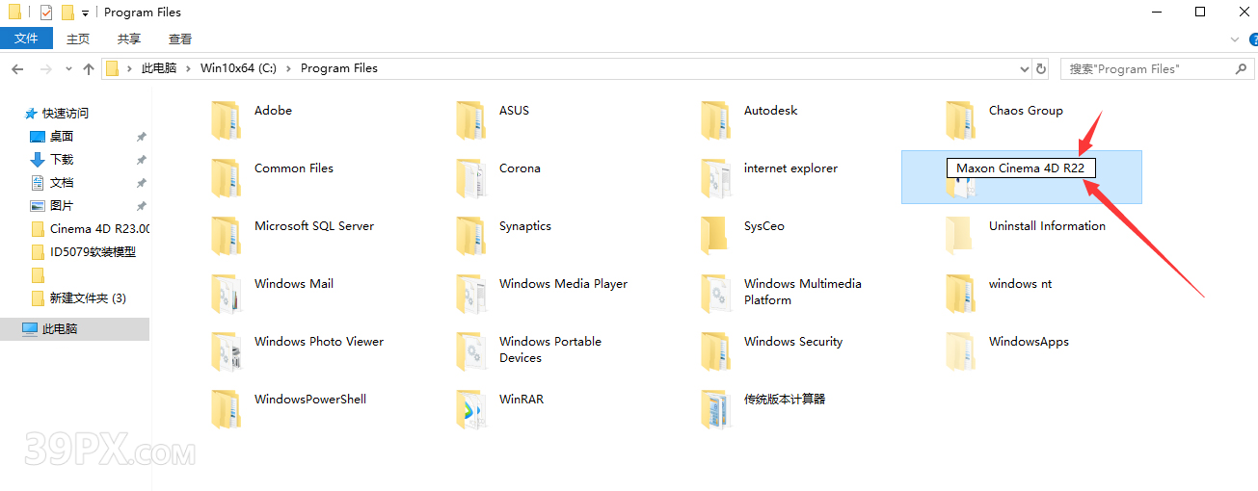This screenshot has height=491, width=1258.
Task: Click the search Program Files input field
Action: pyautogui.click(x=1147, y=68)
